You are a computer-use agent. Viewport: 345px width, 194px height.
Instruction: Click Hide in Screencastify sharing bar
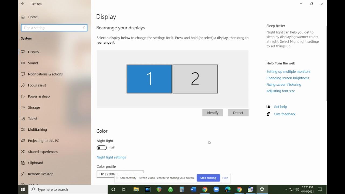point(225,178)
